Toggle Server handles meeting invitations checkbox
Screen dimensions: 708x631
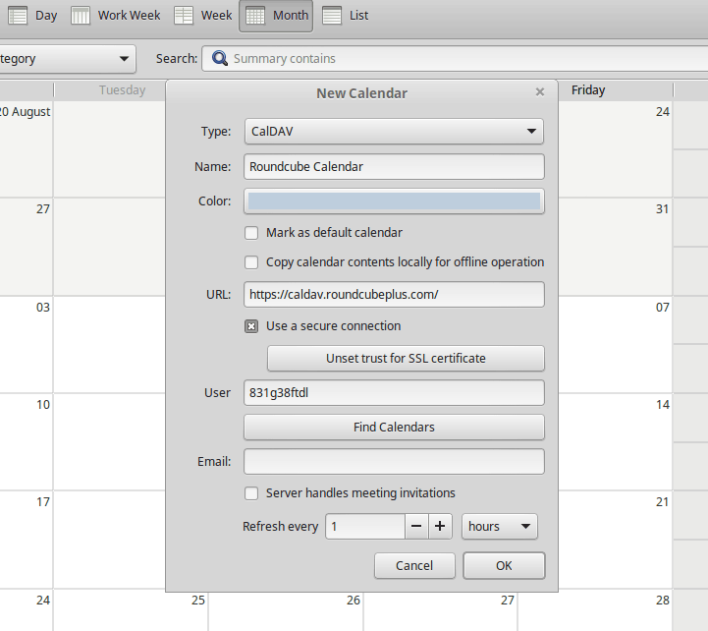251,493
